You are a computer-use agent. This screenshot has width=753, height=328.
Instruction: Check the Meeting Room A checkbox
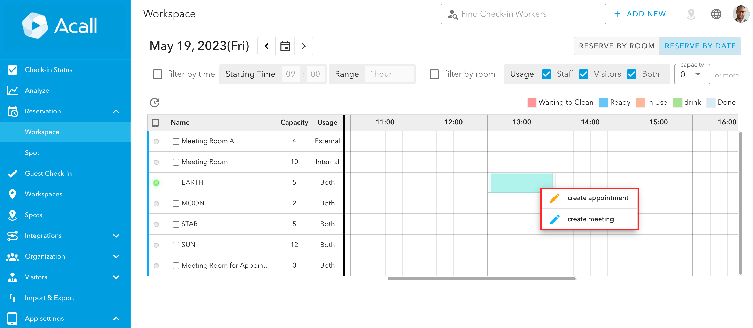[176, 141]
